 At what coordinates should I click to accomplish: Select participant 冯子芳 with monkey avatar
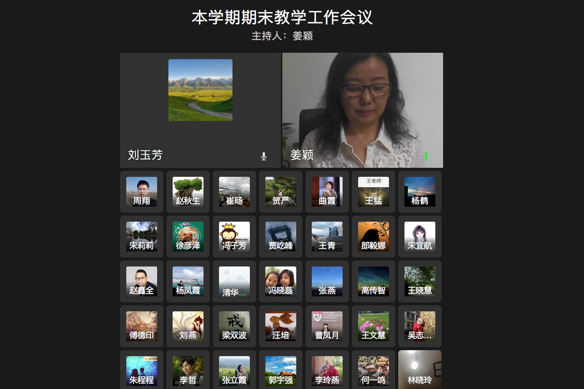[234, 236]
